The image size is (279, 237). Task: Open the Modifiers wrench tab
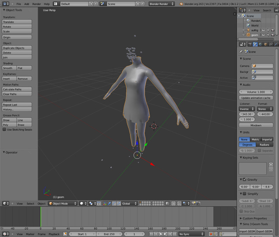point(276,44)
